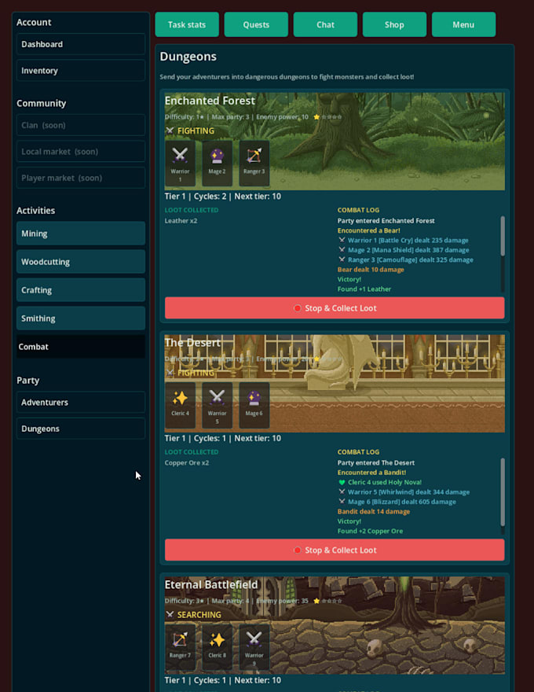The image size is (534, 692).
Task: Click 'Party entered Enchanted Forest' log line
Action: point(386,221)
